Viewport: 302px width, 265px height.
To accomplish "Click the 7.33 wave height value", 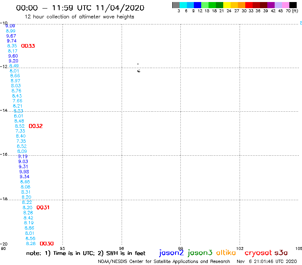I will [20, 131].
